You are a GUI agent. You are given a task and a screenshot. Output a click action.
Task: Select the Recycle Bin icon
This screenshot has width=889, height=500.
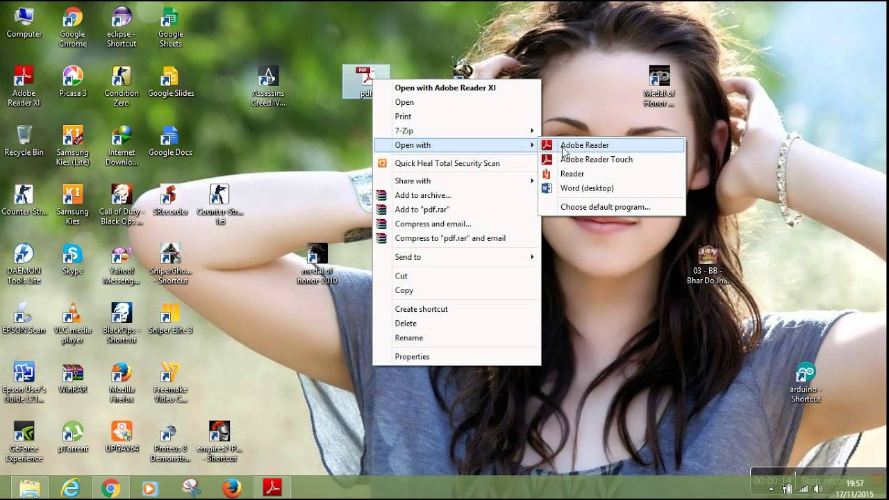24,141
